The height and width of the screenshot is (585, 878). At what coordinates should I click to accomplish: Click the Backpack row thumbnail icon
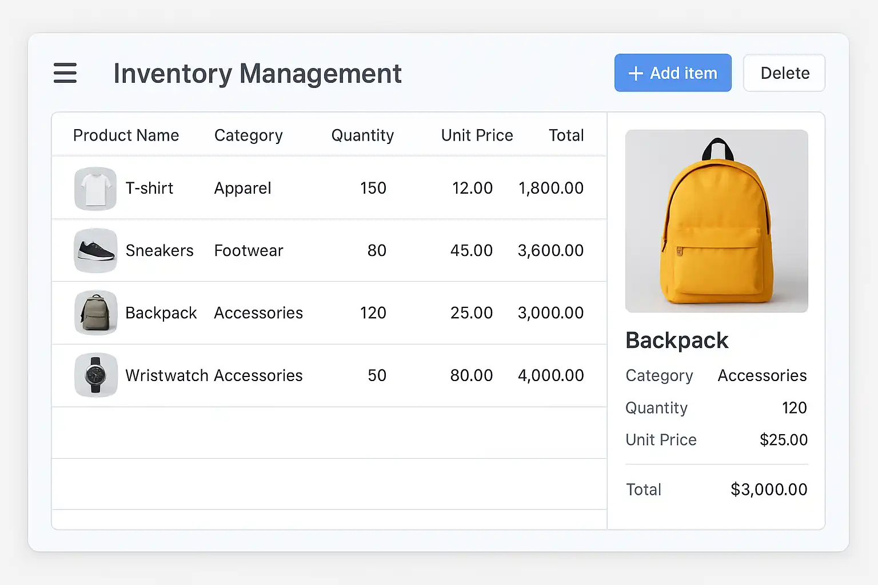(95, 313)
